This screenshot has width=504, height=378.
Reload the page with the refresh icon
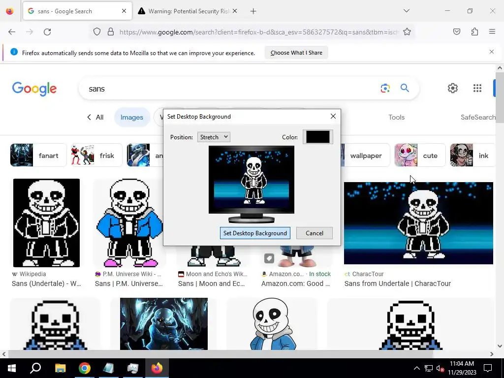(x=47, y=32)
